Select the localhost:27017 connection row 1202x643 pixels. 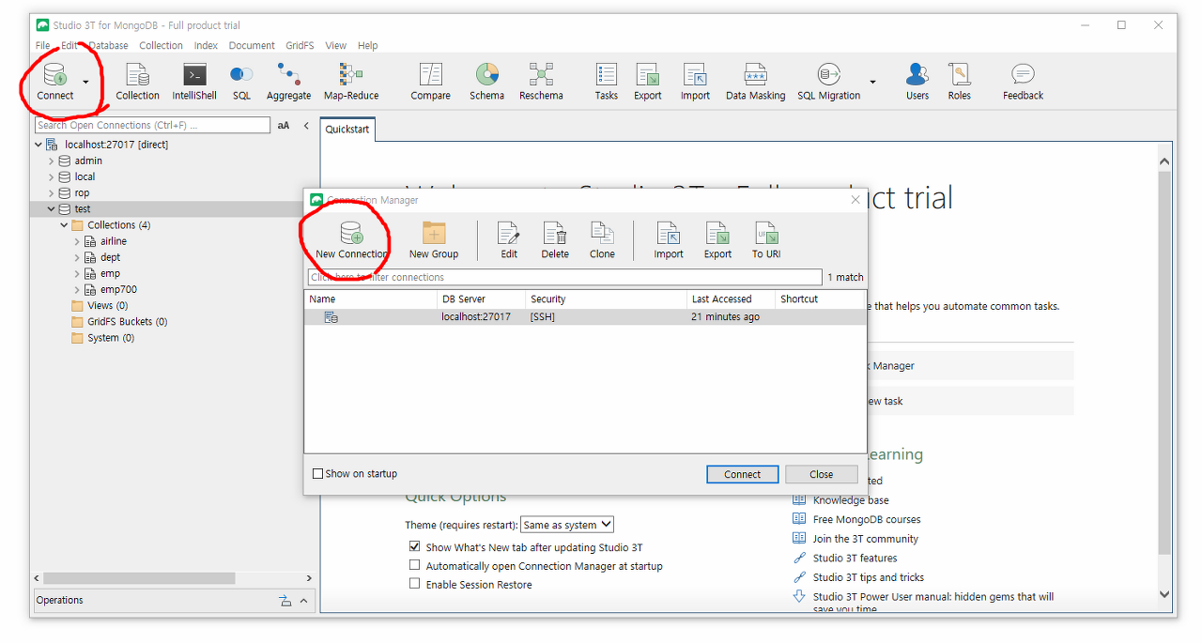point(586,317)
